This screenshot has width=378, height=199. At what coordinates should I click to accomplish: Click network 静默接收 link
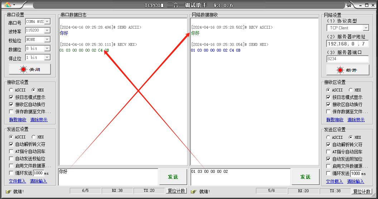click(335, 120)
